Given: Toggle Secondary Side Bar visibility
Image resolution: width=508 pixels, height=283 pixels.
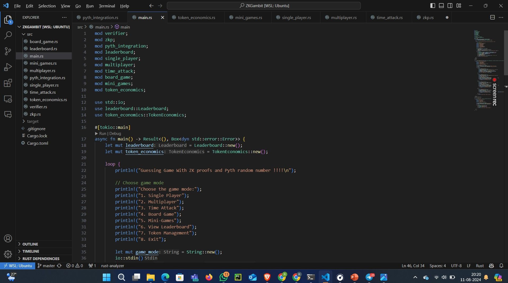Looking at the screenshot, I should point(450,6).
